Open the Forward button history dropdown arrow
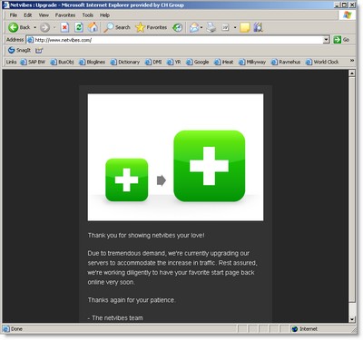 [54, 27]
